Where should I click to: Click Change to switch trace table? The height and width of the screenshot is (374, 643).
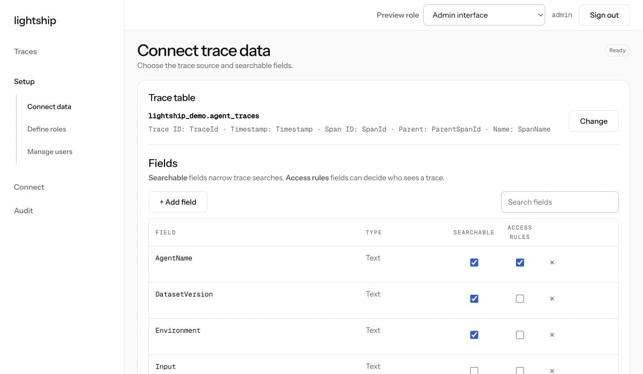point(594,121)
